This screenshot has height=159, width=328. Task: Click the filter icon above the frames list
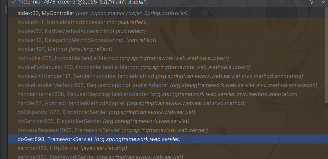[311, 2]
